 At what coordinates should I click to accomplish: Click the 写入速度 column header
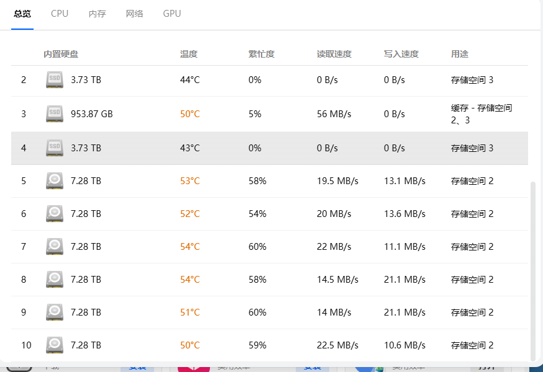[x=401, y=54]
